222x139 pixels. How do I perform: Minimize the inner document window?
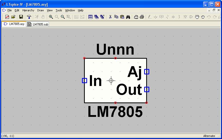(209, 10)
